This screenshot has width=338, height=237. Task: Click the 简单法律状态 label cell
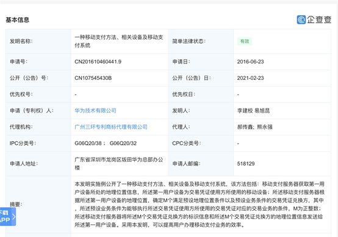tap(201, 41)
